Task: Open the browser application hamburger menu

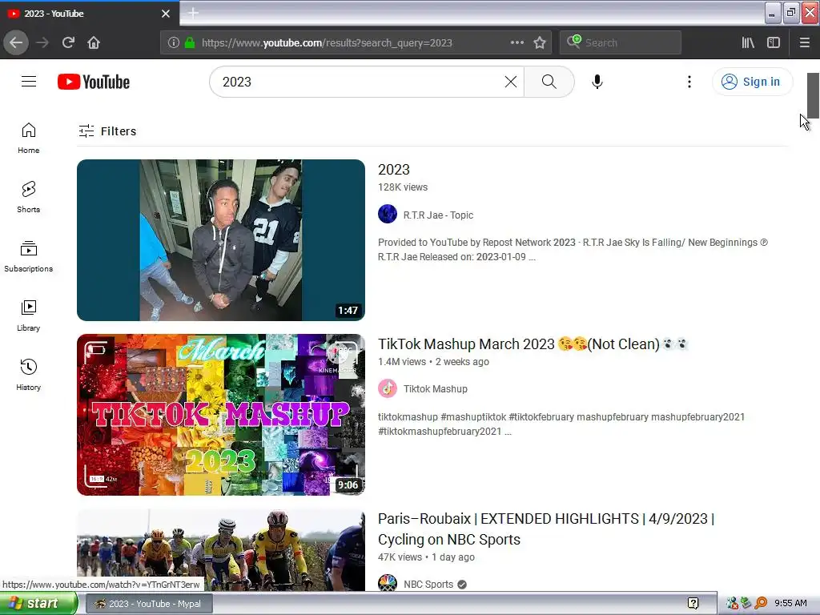Action: tap(805, 42)
